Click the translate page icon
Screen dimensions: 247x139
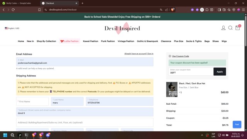point(161,10)
